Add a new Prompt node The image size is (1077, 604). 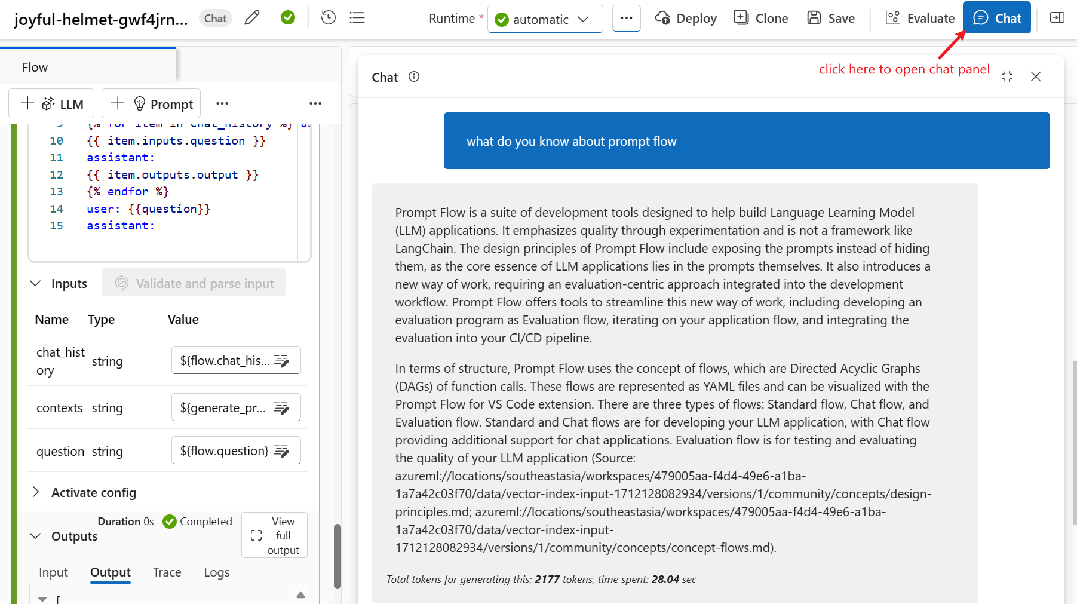151,104
